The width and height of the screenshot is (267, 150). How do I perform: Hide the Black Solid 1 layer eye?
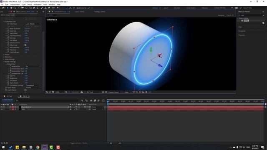click(x=2, y=107)
